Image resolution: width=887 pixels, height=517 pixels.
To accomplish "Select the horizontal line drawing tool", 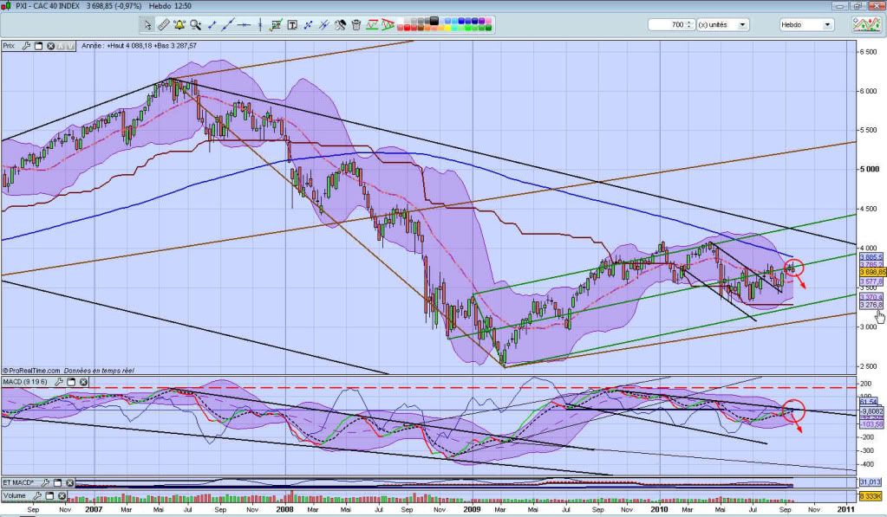I will click(x=245, y=25).
